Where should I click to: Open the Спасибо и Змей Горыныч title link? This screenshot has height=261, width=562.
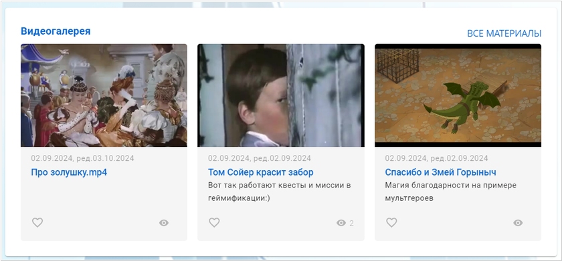440,172
